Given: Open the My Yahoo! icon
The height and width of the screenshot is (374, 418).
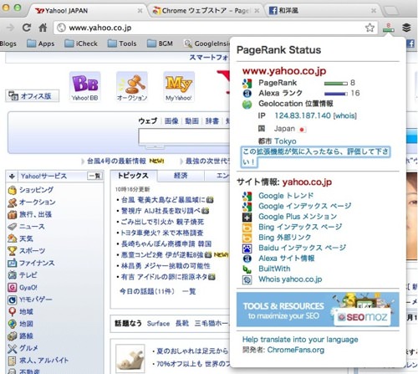Looking at the screenshot, I should click(x=179, y=87).
